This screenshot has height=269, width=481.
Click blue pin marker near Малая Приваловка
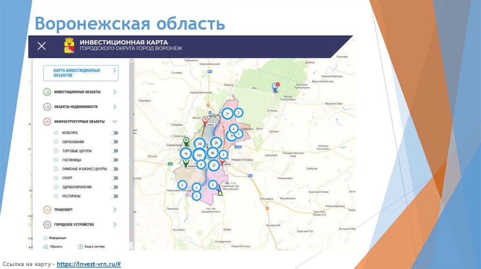pyautogui.click(x=275, y=87)
